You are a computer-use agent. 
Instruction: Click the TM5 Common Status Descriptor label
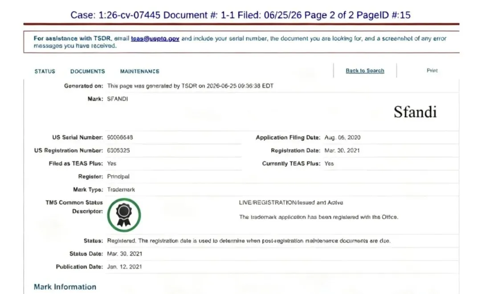point(74,207)
